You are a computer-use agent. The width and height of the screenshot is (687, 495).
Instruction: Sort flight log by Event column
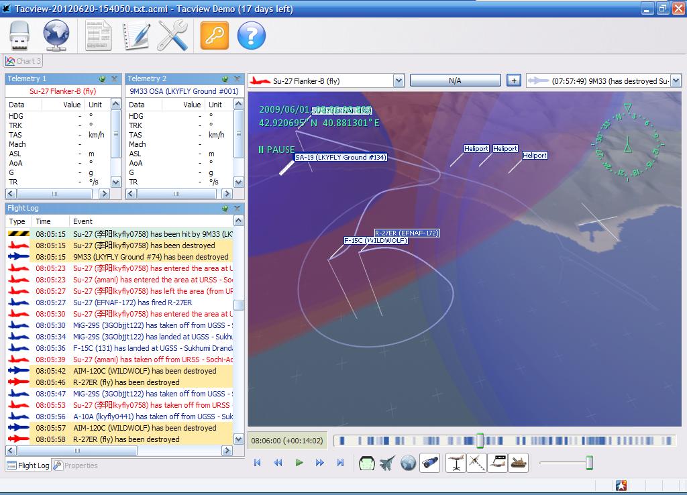click(151, 221)
